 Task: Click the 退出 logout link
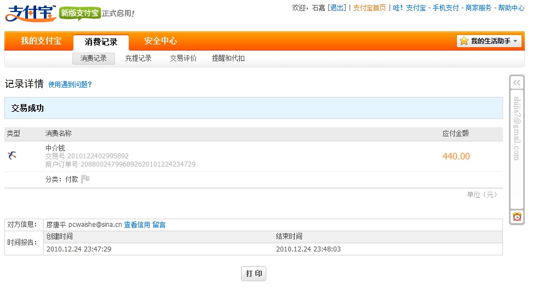point(336,8)
